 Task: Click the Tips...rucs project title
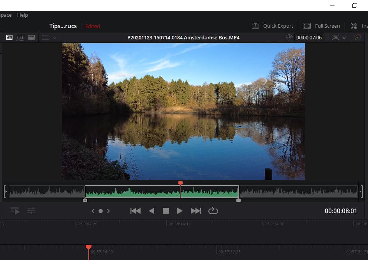click(x=63, y=26)
